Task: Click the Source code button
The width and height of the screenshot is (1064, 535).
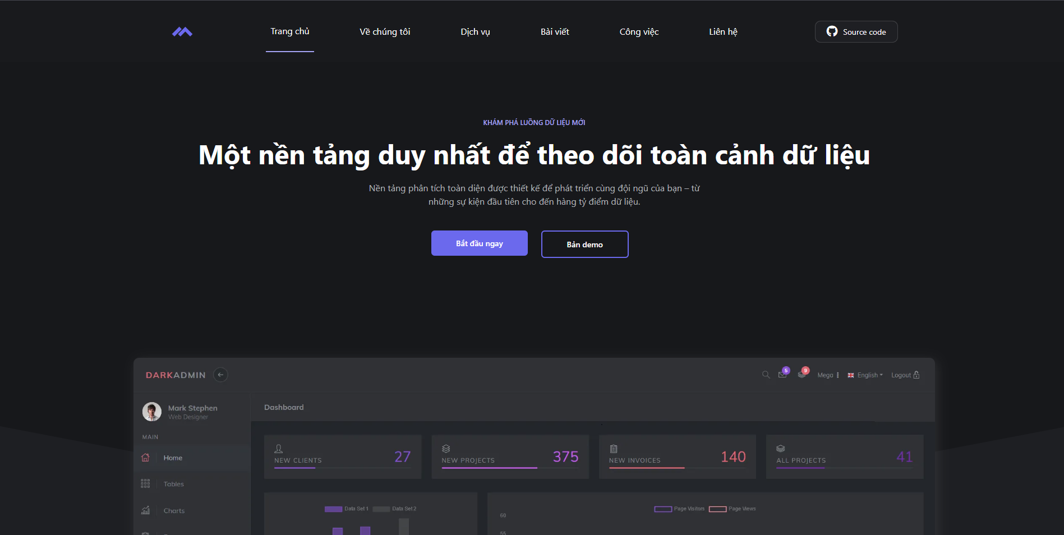Action: click(x=856, y=31)
